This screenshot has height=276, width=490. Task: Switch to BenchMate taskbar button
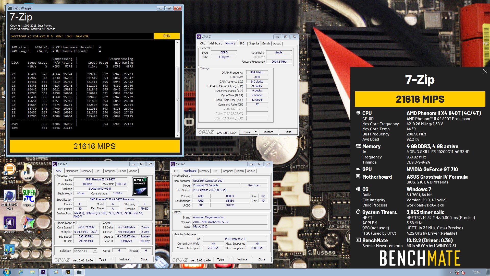click(x=67, y=272)
